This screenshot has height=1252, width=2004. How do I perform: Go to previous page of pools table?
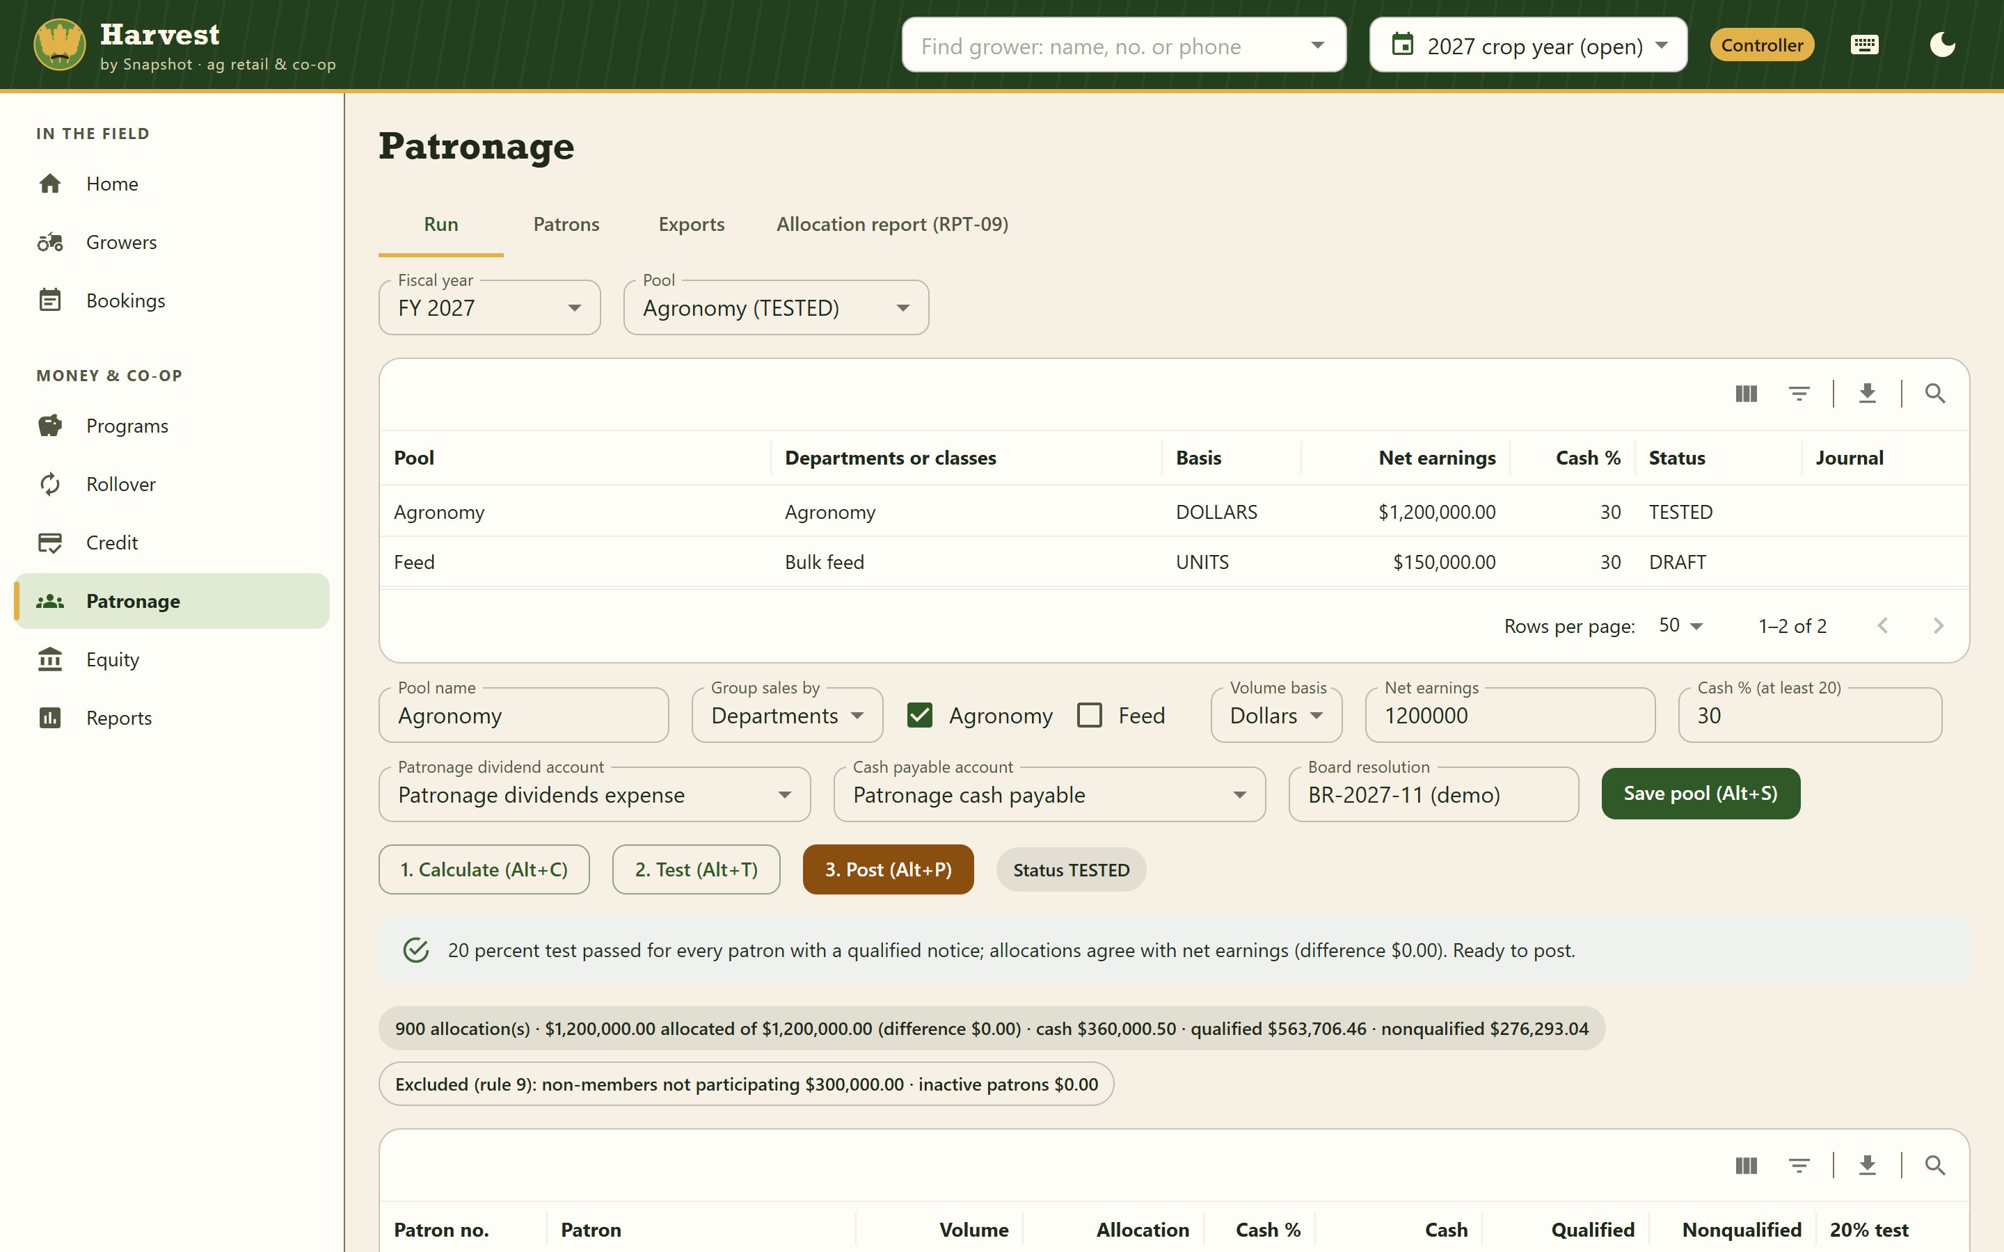point(1882,626)
